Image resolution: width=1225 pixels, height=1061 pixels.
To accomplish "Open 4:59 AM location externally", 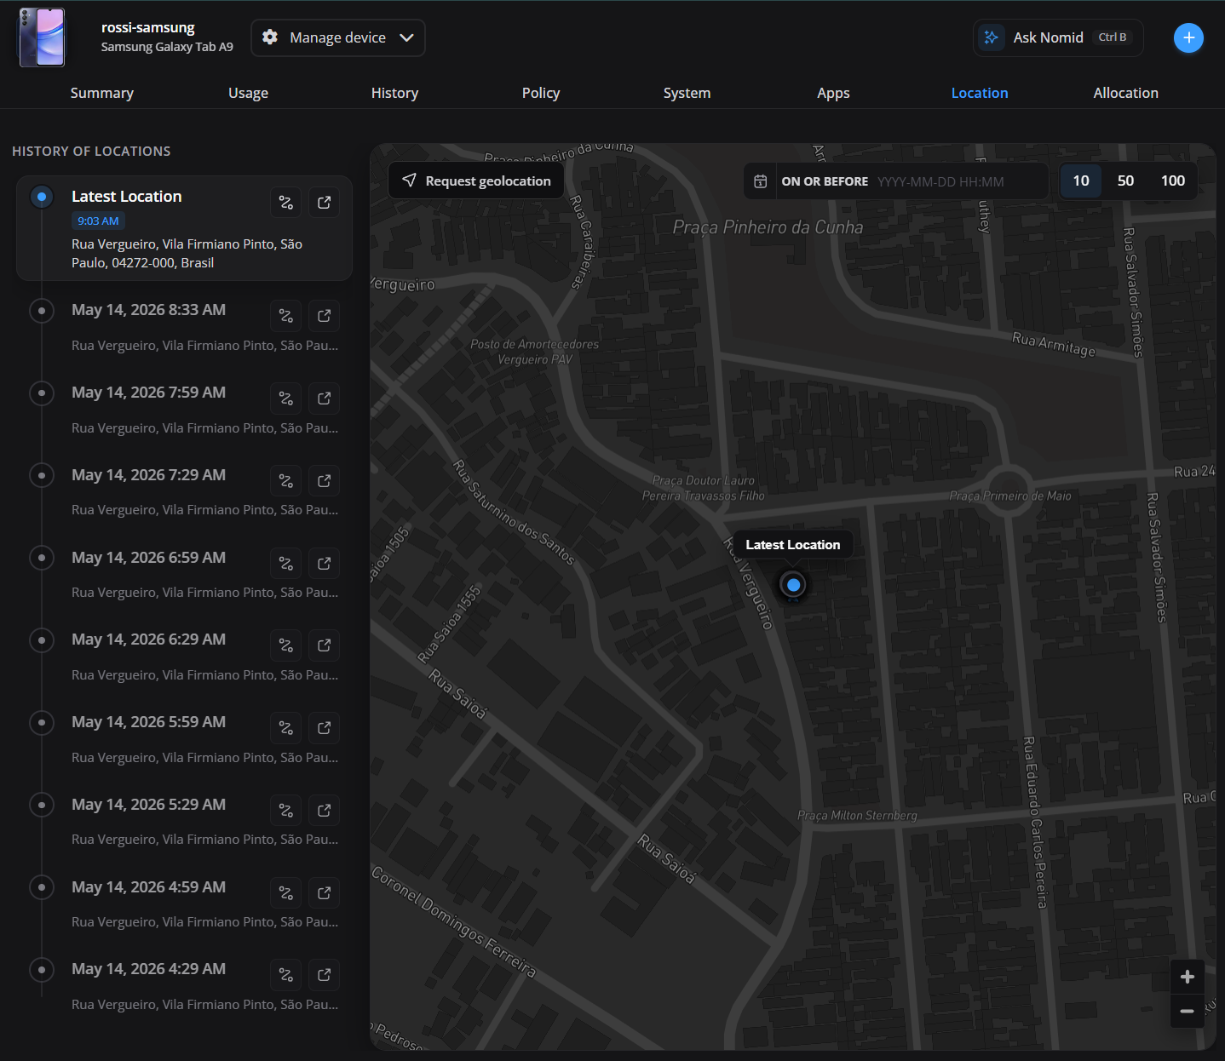I will (325, 893).
